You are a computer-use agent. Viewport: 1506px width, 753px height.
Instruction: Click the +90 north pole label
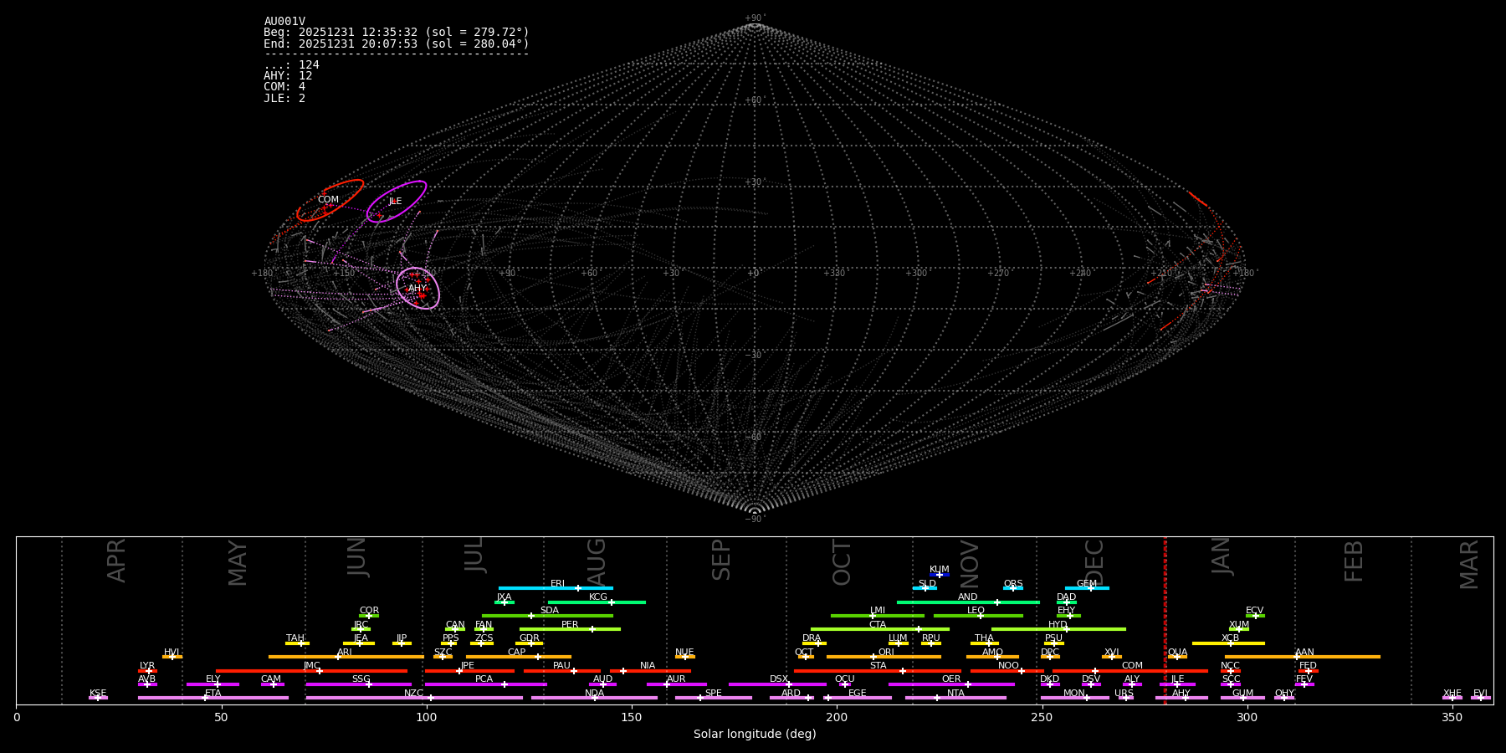[754, 18]
